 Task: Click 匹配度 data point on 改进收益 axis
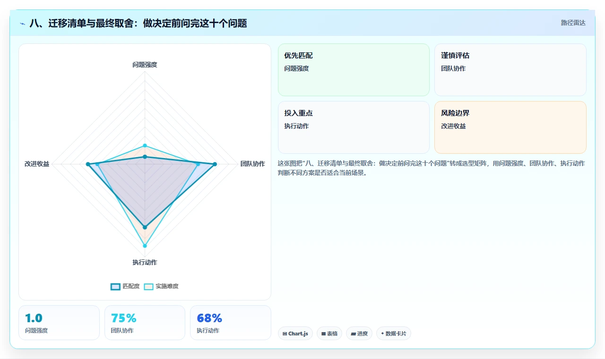coord(87,164)
